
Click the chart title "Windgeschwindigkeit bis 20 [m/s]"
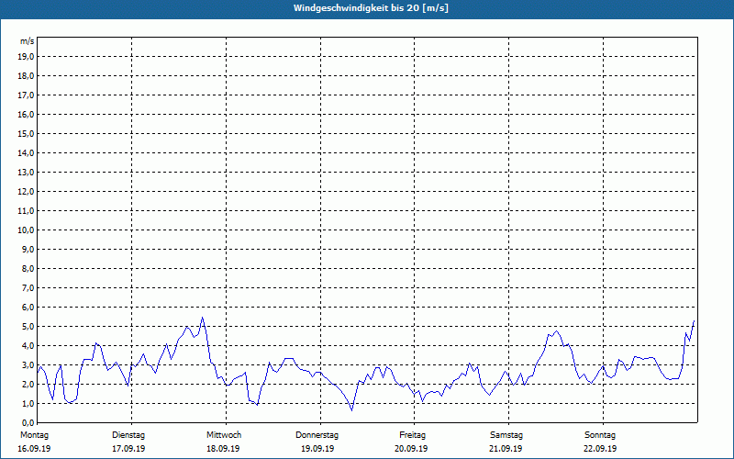click(371, 8)
